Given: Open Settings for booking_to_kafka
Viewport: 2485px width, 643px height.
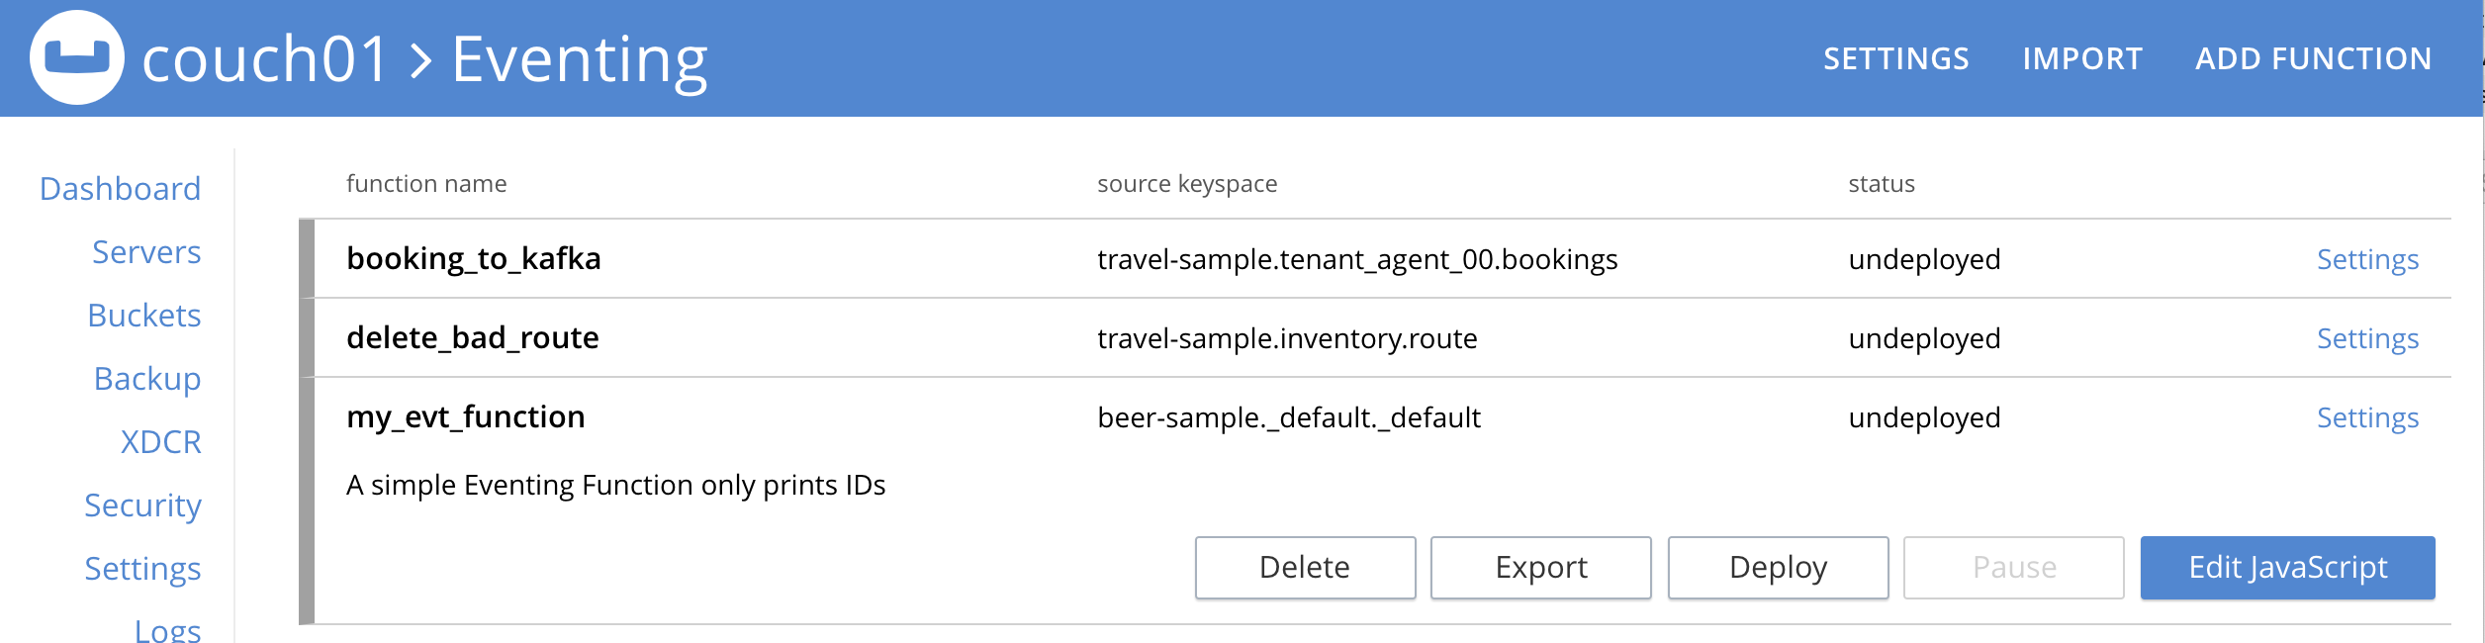Looking at the screenshot, I should pyautogui.click(x=2367, y=259).
